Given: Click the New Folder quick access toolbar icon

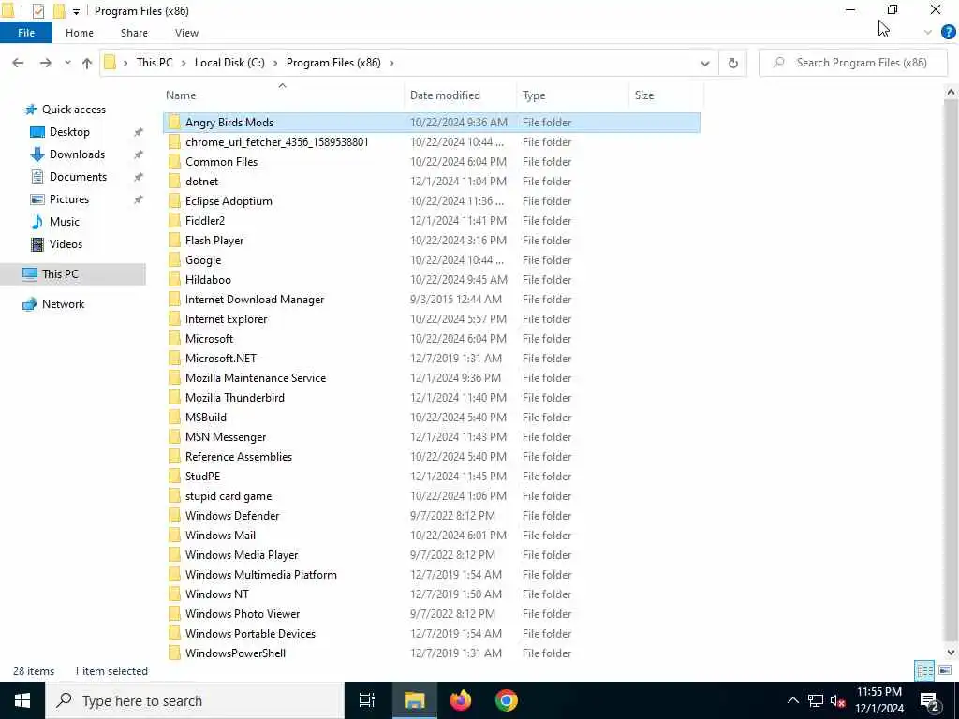Looking at the screenshot, I should (59, 11).
